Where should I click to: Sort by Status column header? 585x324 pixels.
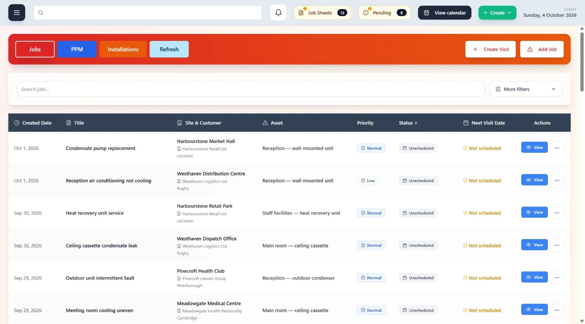408,123
